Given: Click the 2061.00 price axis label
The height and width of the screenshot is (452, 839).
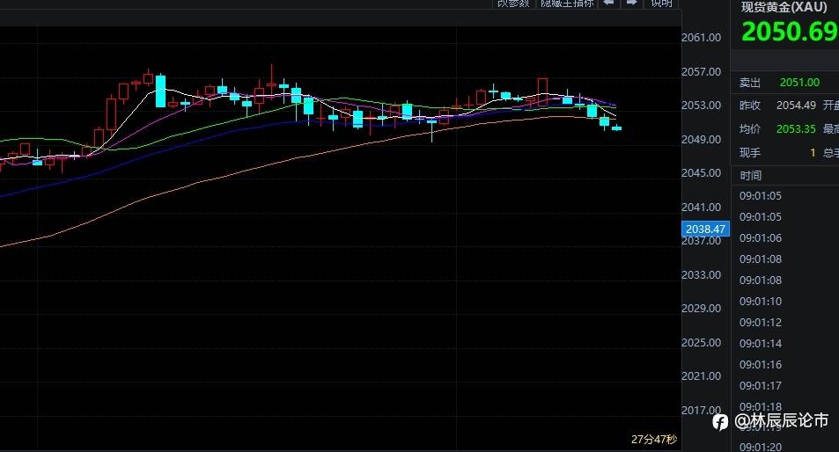Looking at the screenshot, I should click(701, 38).
